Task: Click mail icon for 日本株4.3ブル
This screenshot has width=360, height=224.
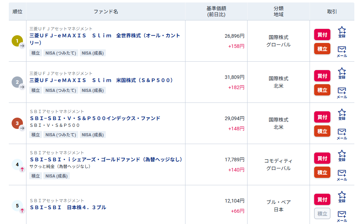Action: click(342, 217)
